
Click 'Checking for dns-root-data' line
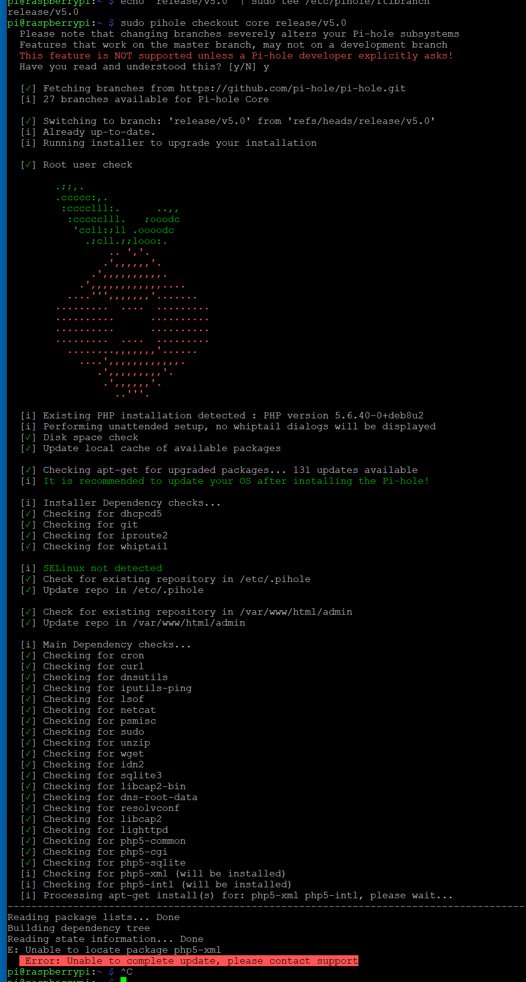[109, 797]
